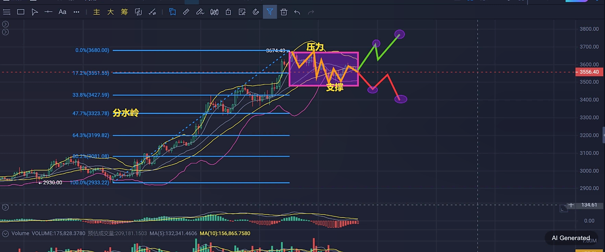605x252 pixels.
Task: Select the horizontal line segment tool
Action: pyautogui.click(x=48, y=12)
